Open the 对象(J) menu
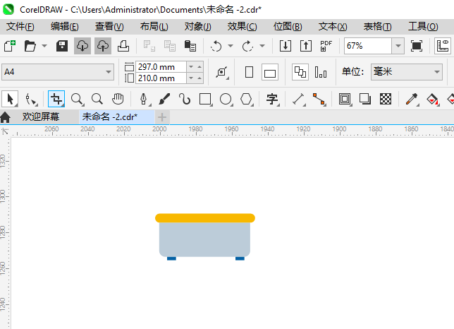 coord(198,27)
